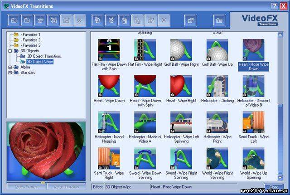Click the folder-with-back-arrow toolbar icon
The image size is (290, 195).
[x=14, y=20]
